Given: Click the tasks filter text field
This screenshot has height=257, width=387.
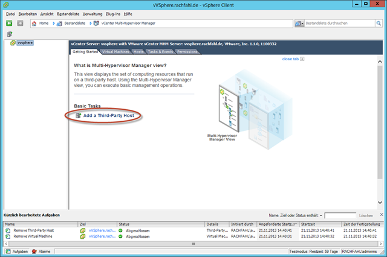Looking at the screenshot, I should coord(340,215).
